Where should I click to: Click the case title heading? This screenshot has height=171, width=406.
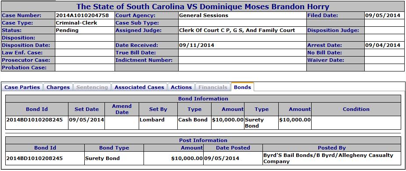tap(203, 7)
